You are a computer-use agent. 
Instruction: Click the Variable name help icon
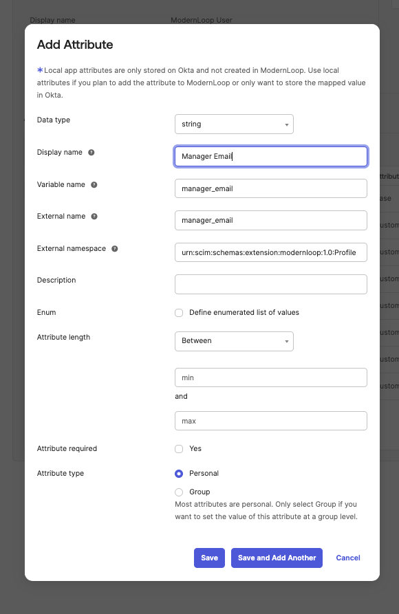pyautogui.click(x=94, y=185)
